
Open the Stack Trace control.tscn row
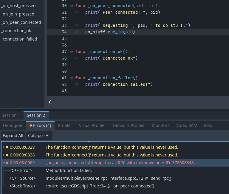(x=115, y=186)
